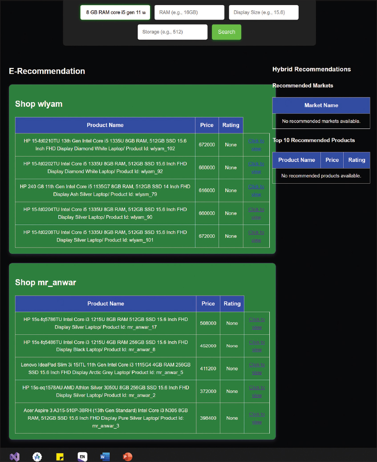377x462 pixels.
Task: Open 'Click to view' link for wlyam_102 laptop
Action: pos(256,145)
